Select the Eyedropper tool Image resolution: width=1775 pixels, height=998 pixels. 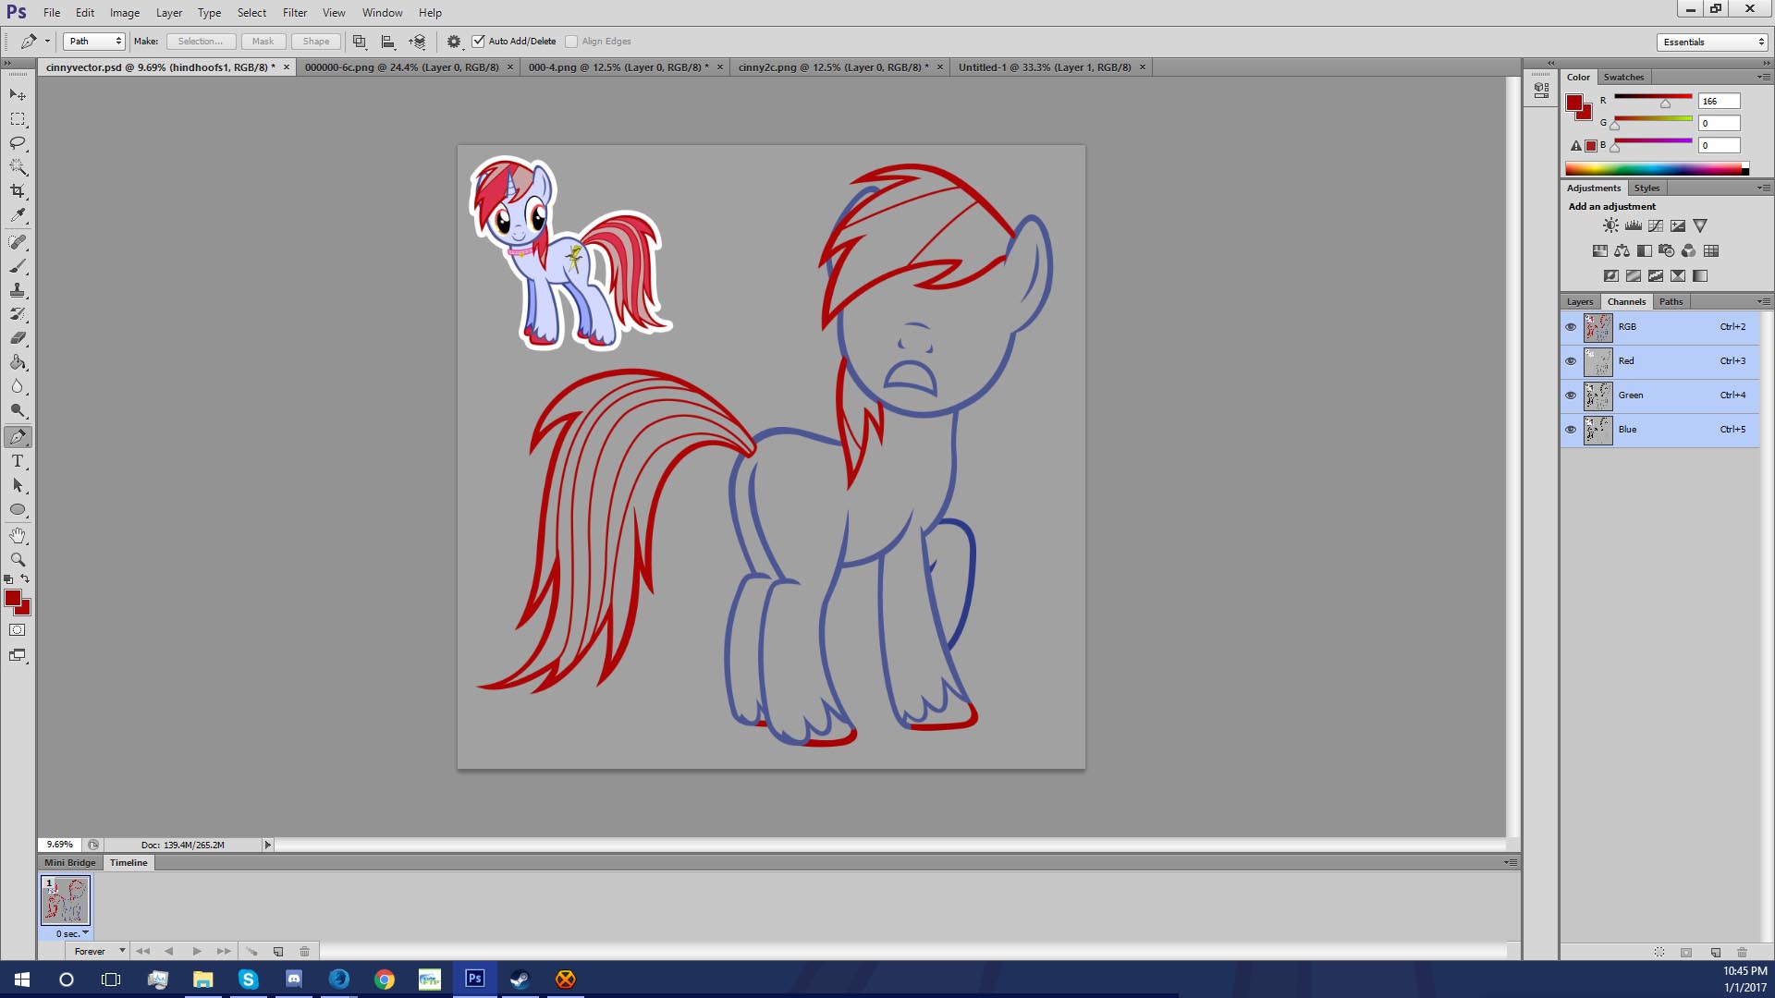[18, 215]
